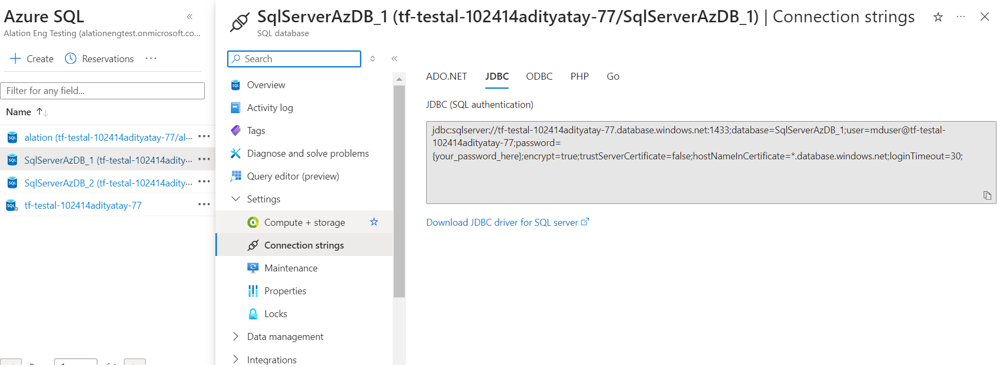Click the Reservations clock icon

[x=71, y=58]
